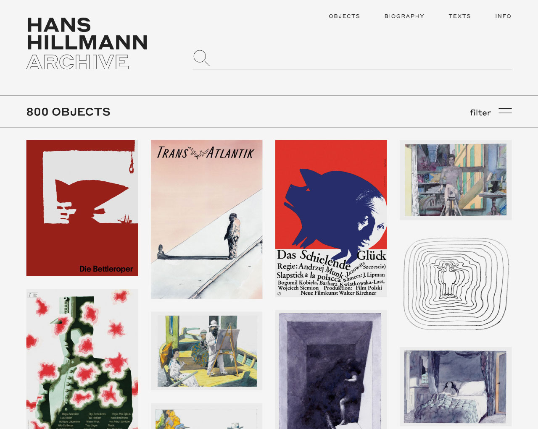538x429 pixels.
Task: Open the Objects menu item
Action: [344, 16]
